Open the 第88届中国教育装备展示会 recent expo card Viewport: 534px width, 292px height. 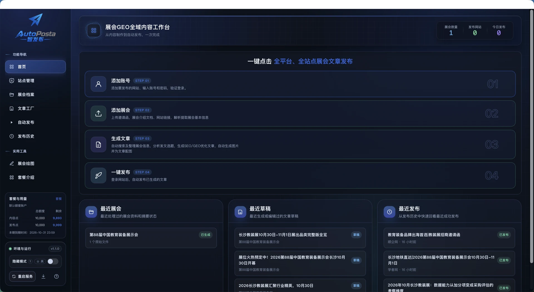(151, 238)
